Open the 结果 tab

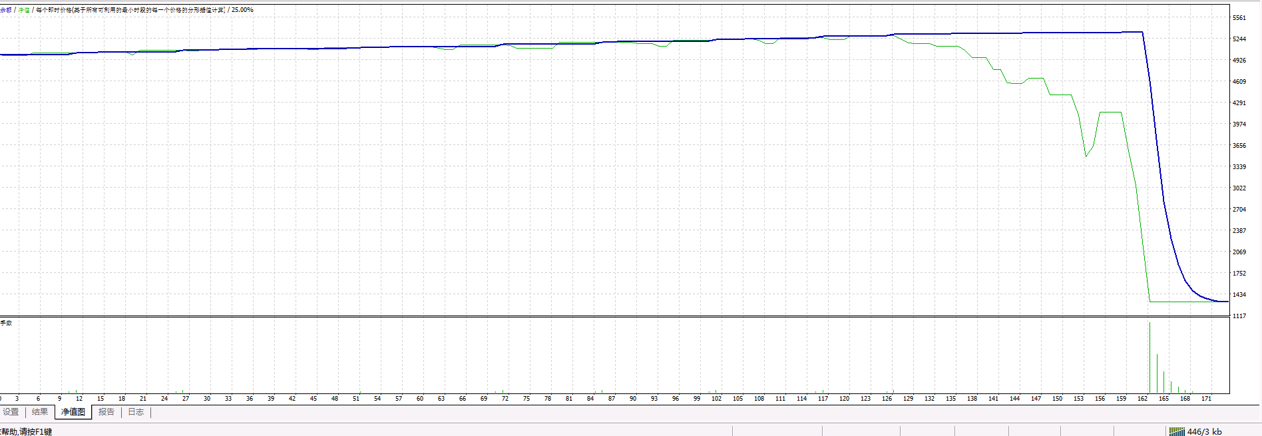[40, 412]
